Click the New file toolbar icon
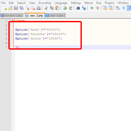This screenshot has height=131, width=131. pyautogui.click(x=5, y=8)
